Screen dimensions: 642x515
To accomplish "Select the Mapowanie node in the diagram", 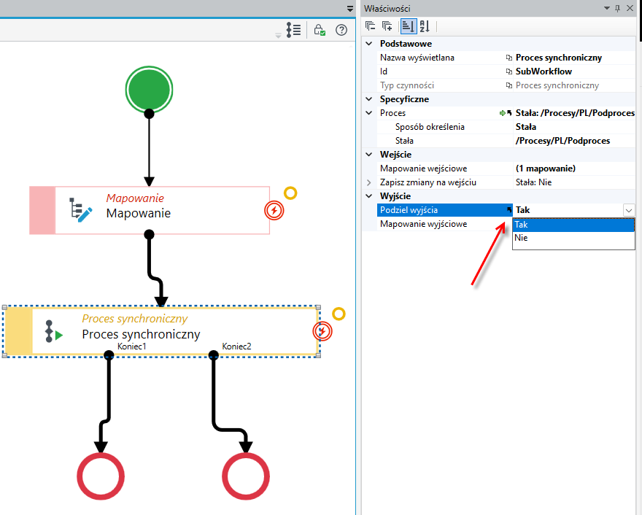I will 150,210.
